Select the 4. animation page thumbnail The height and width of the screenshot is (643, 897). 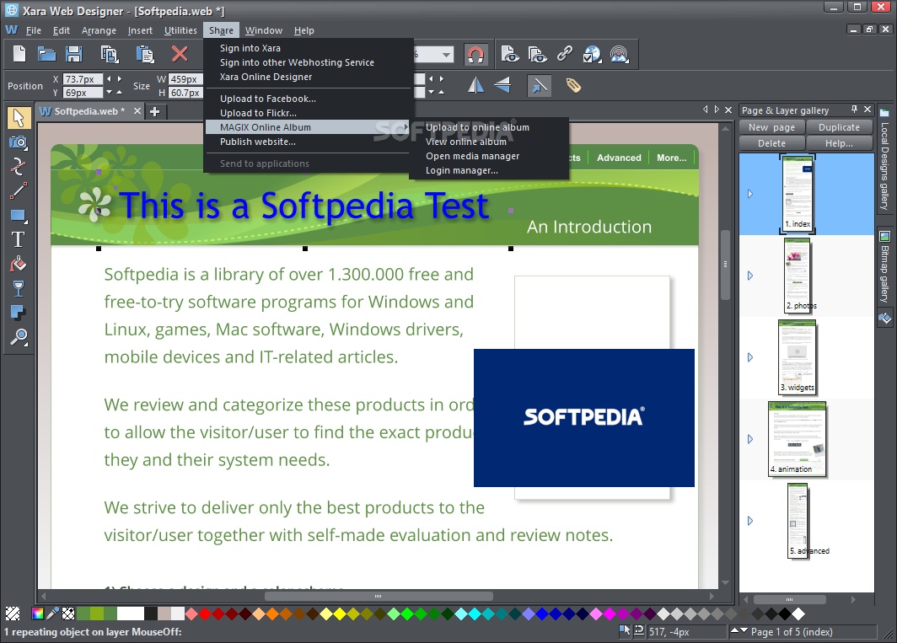[797, 439]
